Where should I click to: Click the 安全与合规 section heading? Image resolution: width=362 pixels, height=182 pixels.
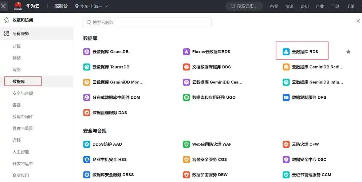pos(95,131)
